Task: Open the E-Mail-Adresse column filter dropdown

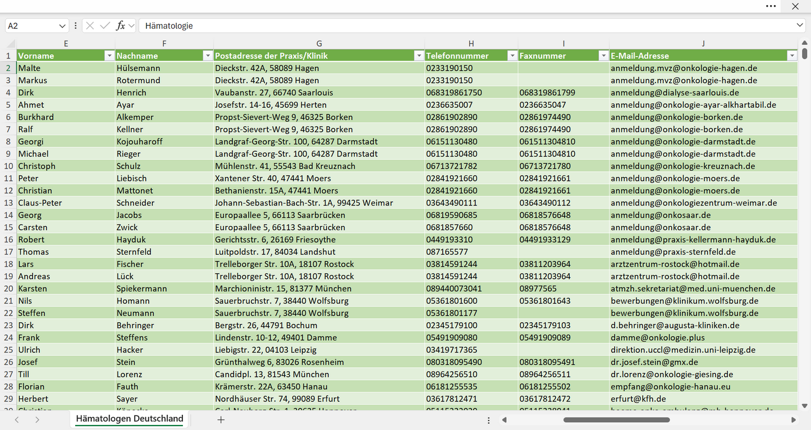Action: 792,56
